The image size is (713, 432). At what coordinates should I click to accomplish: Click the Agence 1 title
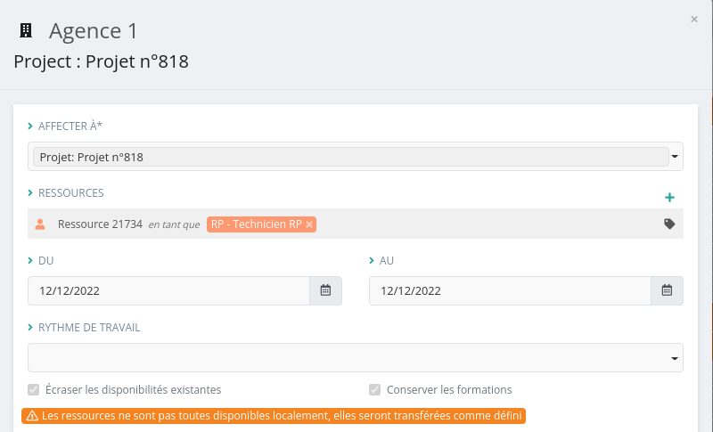[94, 31]
